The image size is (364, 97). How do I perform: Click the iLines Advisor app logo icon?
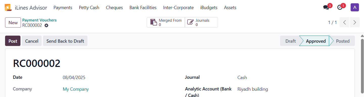pyautogui.click(x=8, y=8)
